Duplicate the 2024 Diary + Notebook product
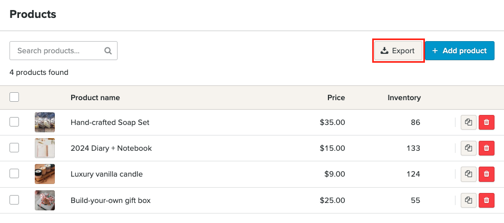Screen dimensions: 504x223 point(468,148)
